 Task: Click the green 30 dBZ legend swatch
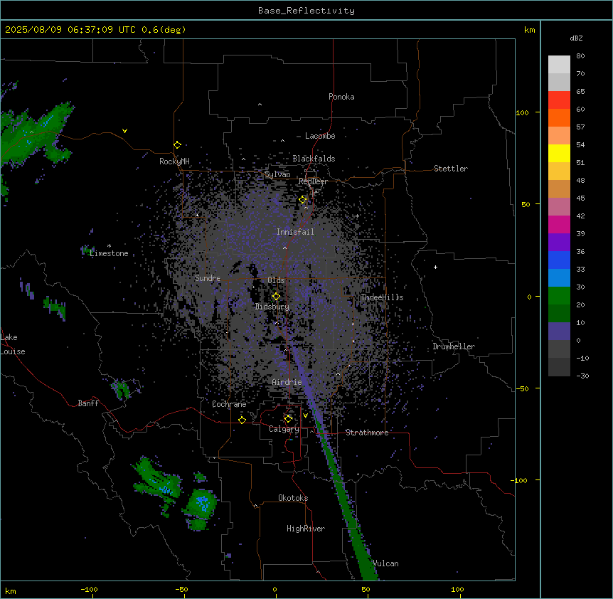pos(559,296)
